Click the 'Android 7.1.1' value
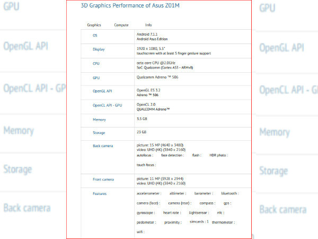This screenshot has height=239, width=318. click(x=147, y=34)
